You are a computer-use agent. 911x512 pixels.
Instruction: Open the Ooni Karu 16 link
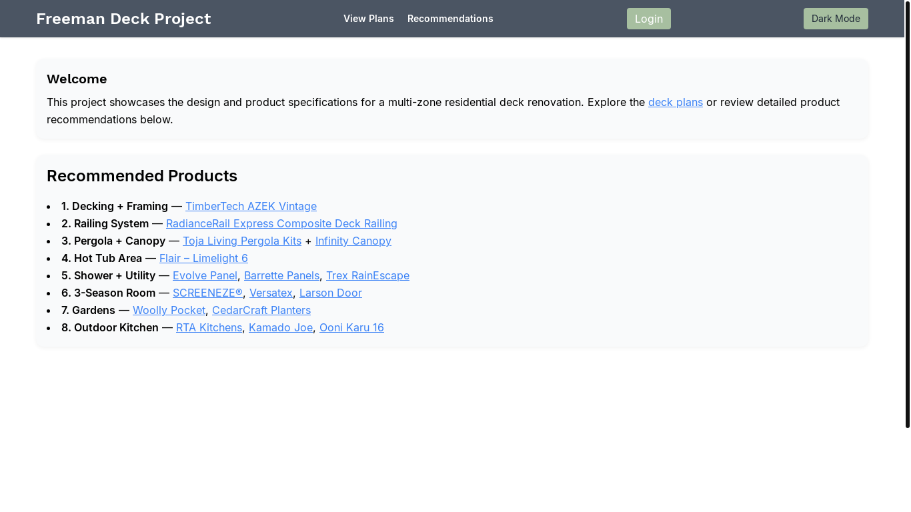pos(351,327)
